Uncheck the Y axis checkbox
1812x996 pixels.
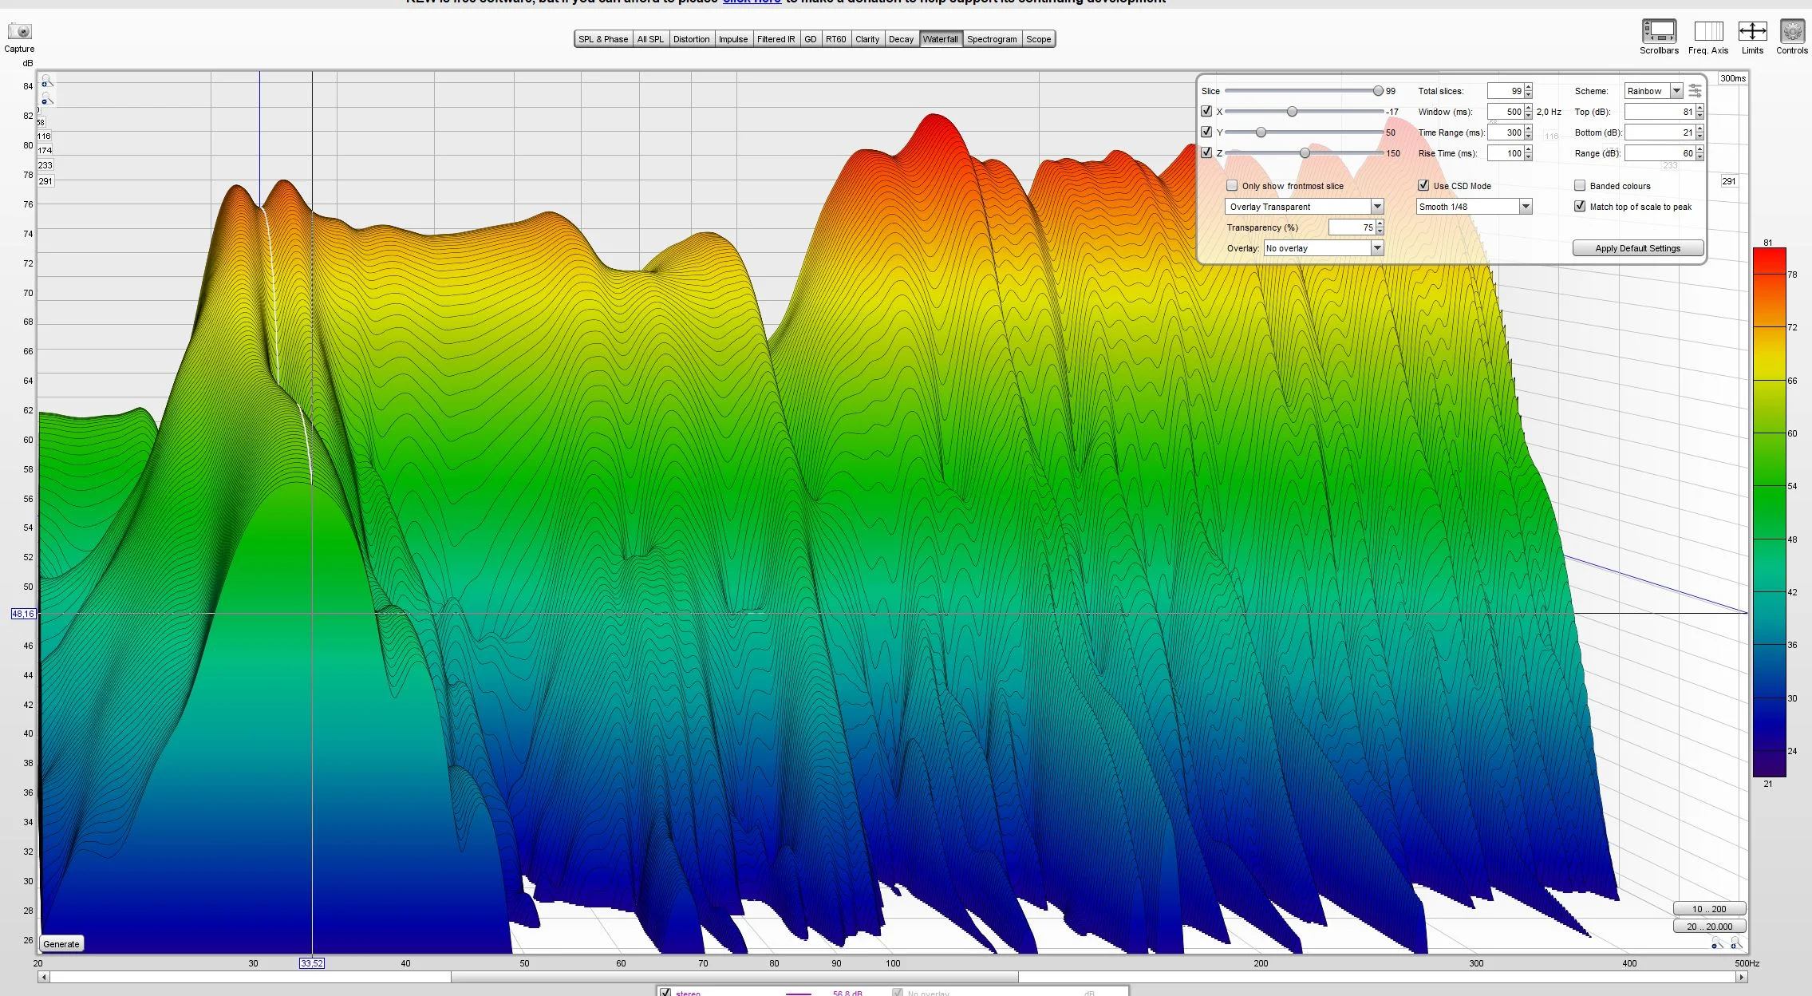coord(1206,132)
